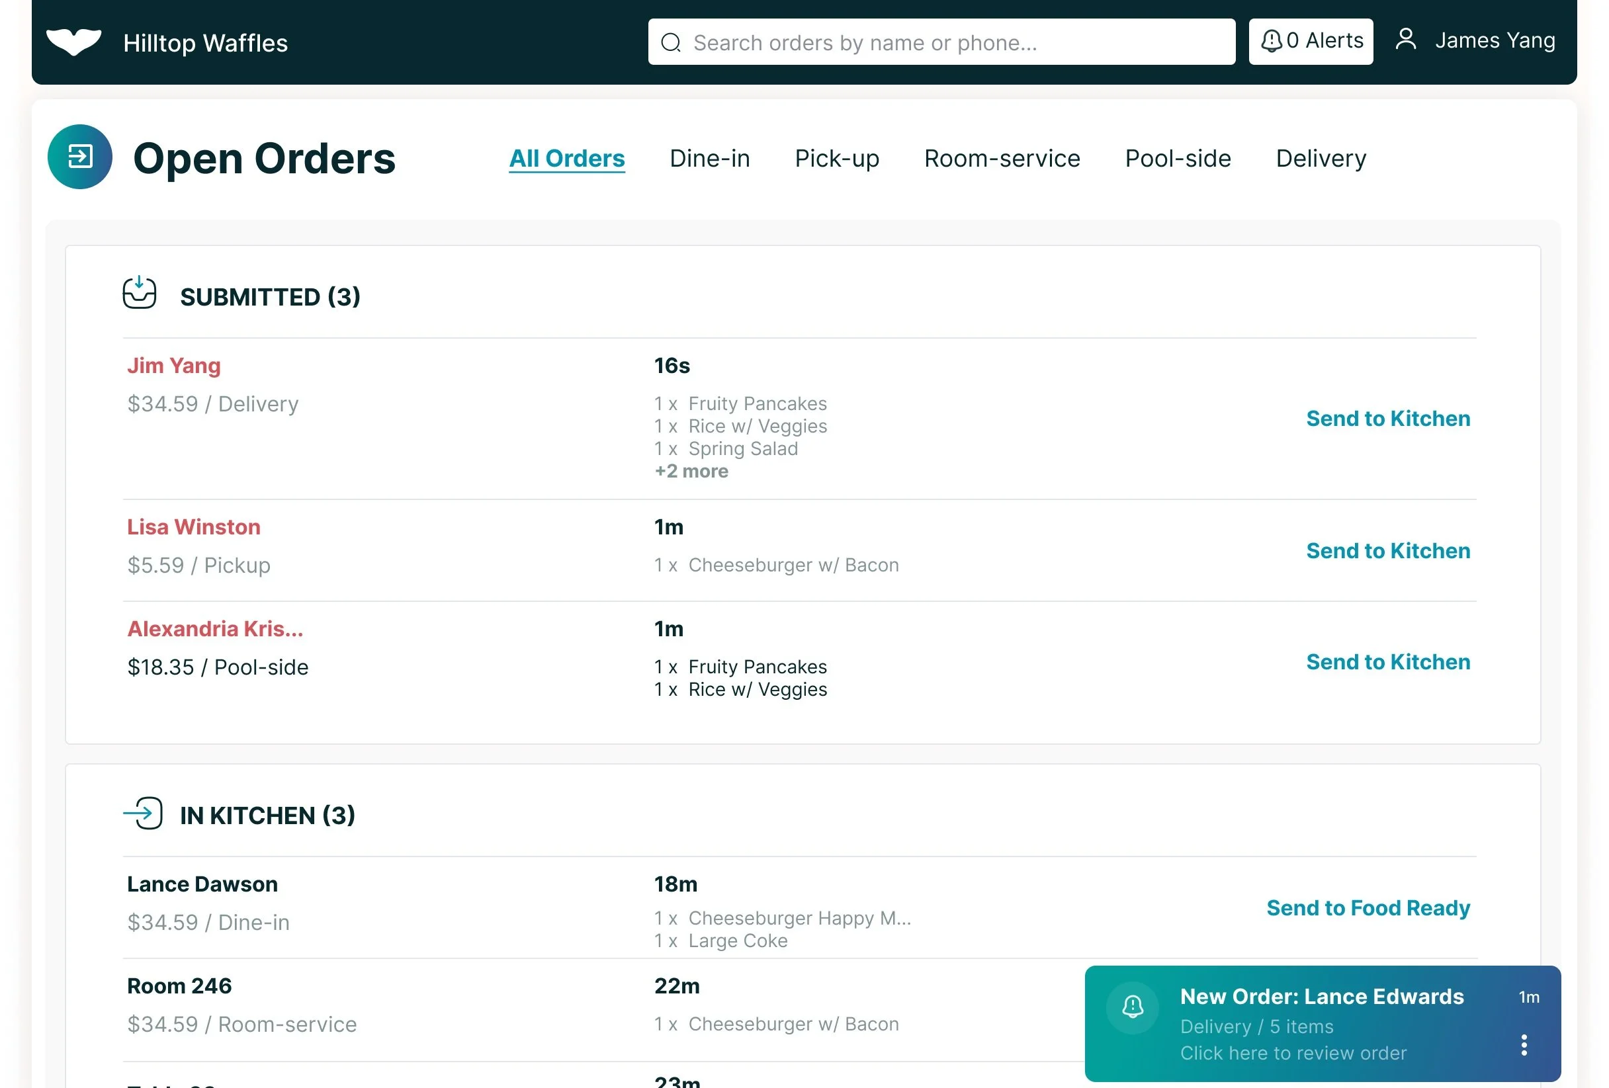Send Lisa Winston order to kitchen
This screenshot has width=1609, height=1088.
coord(1387,550)
